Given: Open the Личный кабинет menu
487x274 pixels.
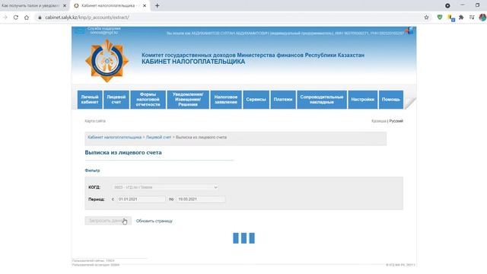Looking at the screenshot, I should tap(90, 100).
